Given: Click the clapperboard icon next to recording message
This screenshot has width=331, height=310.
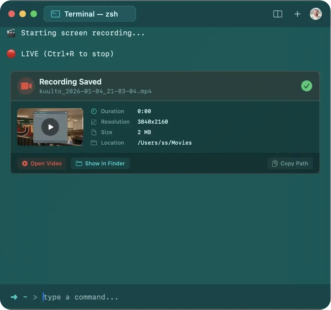Looking at the screenshot, I should (x=11, y=33).
